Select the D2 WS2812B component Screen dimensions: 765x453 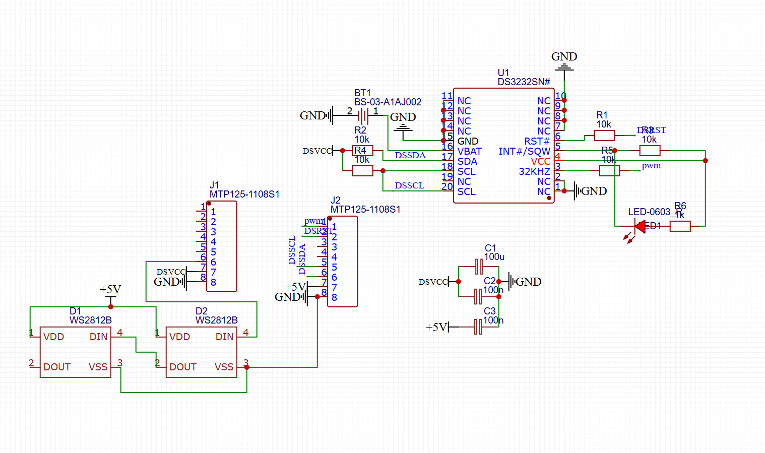201,352
